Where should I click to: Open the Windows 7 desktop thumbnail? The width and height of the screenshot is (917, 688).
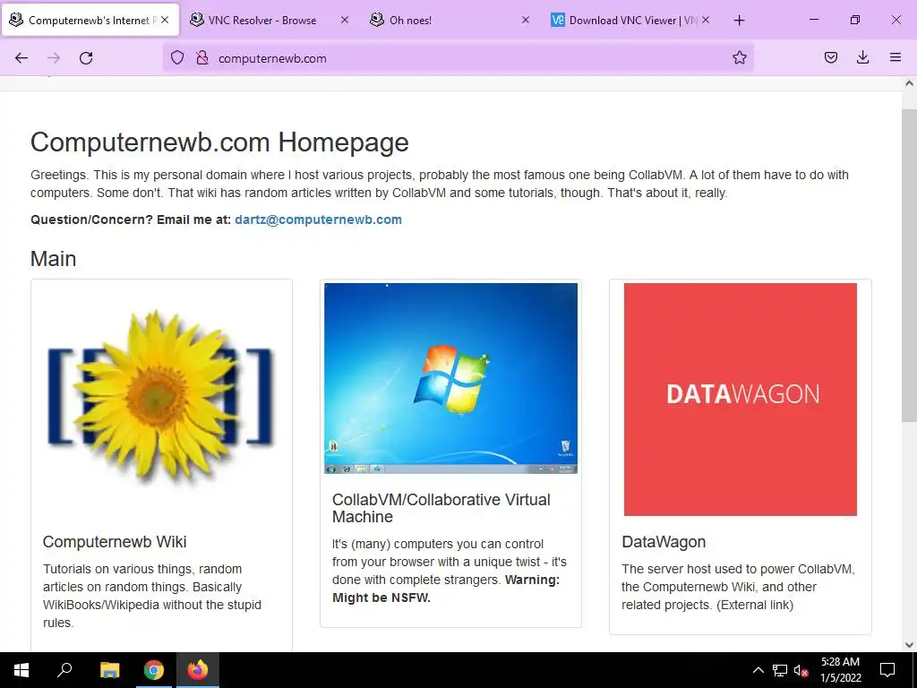(451, 379)
